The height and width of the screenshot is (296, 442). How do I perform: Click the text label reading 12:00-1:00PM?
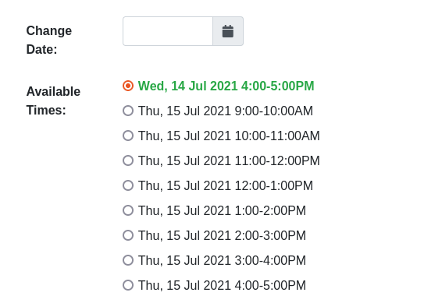pyautogui.click(x=274, y=185)
